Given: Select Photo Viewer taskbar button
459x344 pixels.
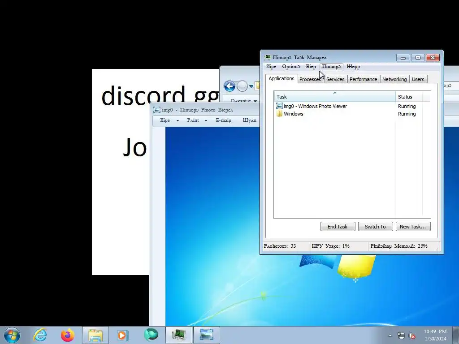Looking at the screenshot, I should 206,335.
